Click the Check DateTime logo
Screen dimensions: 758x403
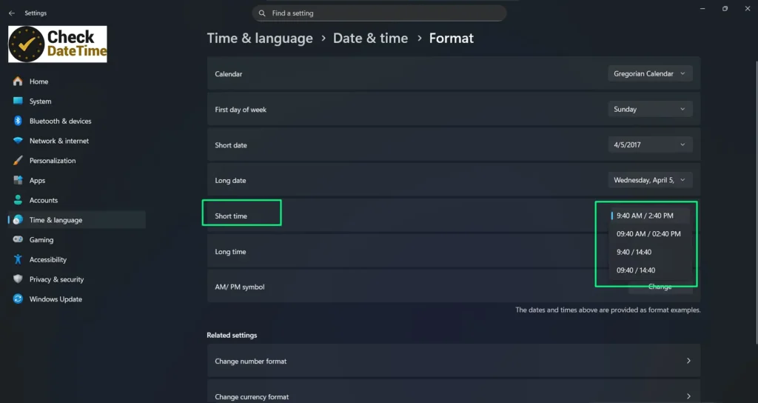(x=58, y=44)
